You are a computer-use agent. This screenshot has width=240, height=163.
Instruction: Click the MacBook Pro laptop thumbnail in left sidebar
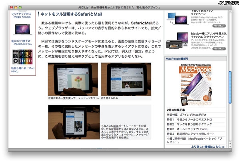point(22,30)
